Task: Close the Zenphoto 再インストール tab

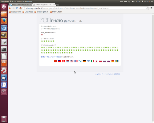Action: [x=54, y=5]
